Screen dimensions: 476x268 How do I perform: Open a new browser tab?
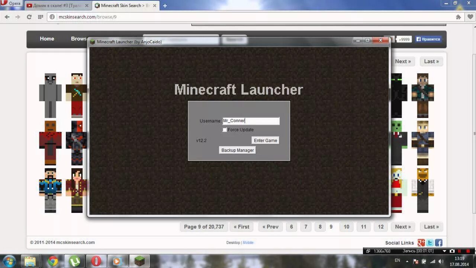click(165, 6)
